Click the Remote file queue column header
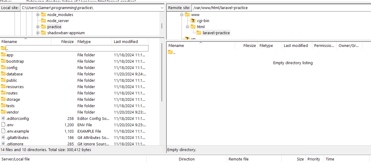This screenshot has width=371, height=165. coord(254,159)
